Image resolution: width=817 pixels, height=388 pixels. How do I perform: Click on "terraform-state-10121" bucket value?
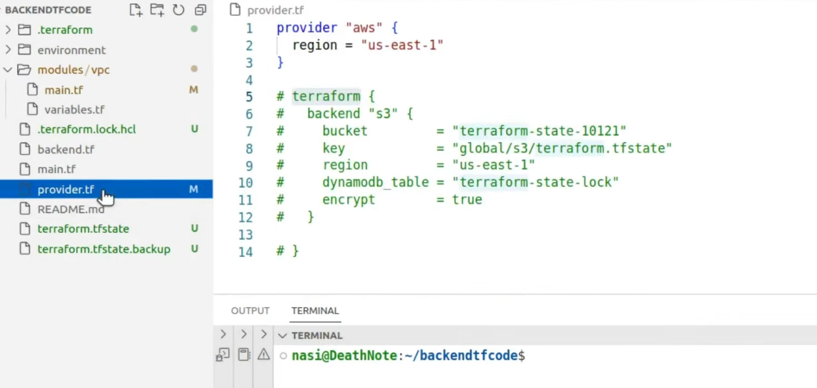pos(539,131)
